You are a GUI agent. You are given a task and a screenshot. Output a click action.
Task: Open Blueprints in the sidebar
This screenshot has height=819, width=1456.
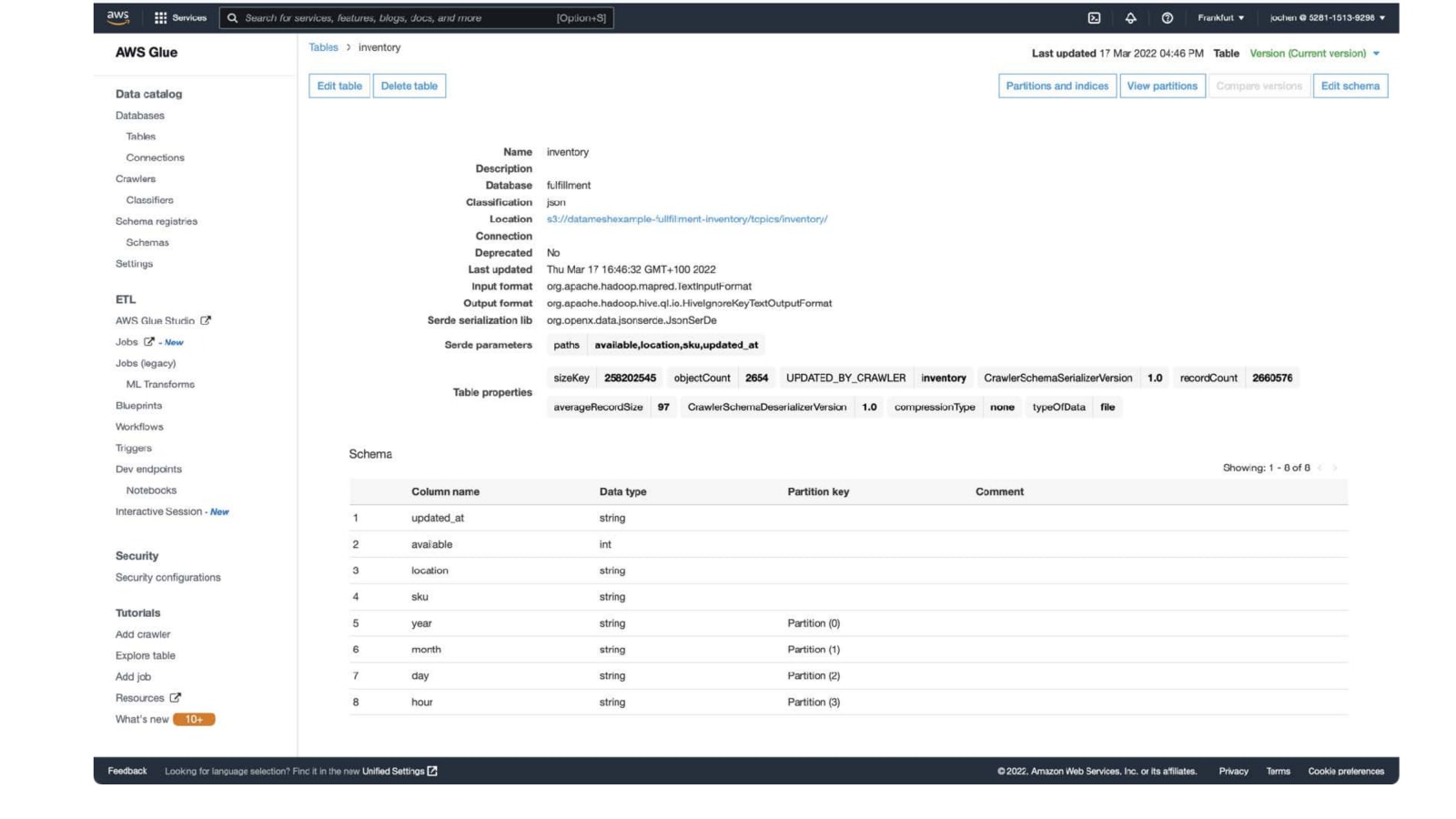(x=139, y=406)
